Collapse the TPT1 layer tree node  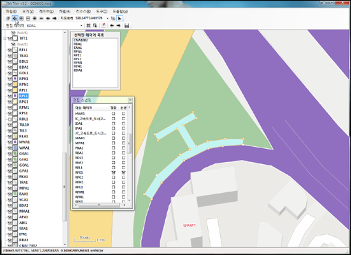point(5,39)
